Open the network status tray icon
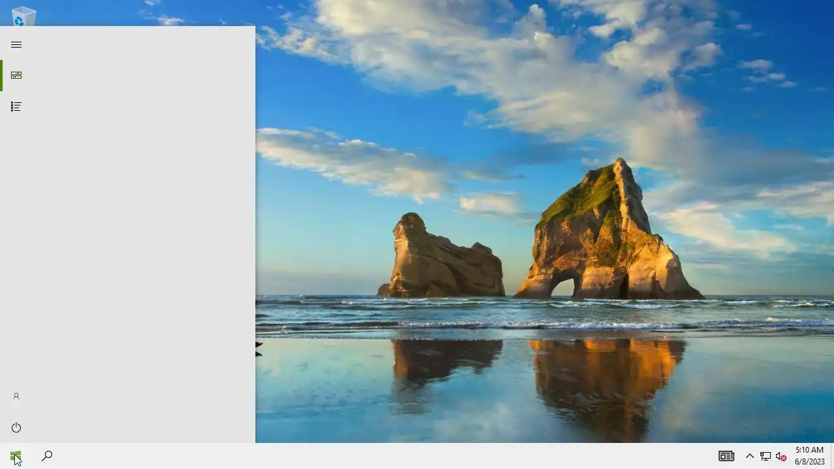 click(766, 456)
